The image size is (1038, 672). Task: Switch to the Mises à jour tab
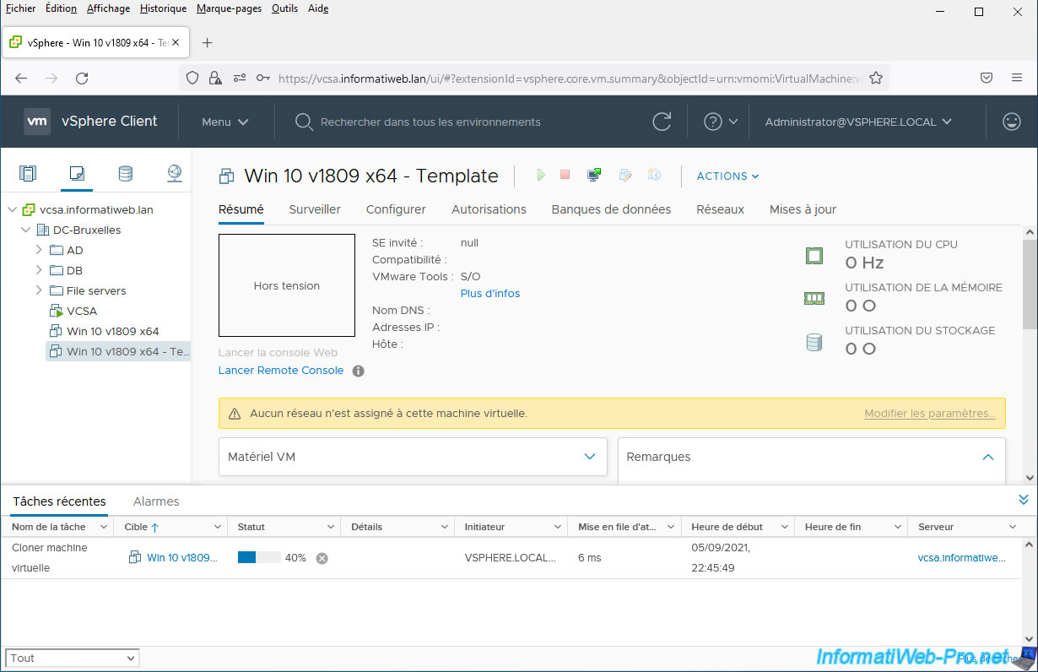tap(803, 209)
